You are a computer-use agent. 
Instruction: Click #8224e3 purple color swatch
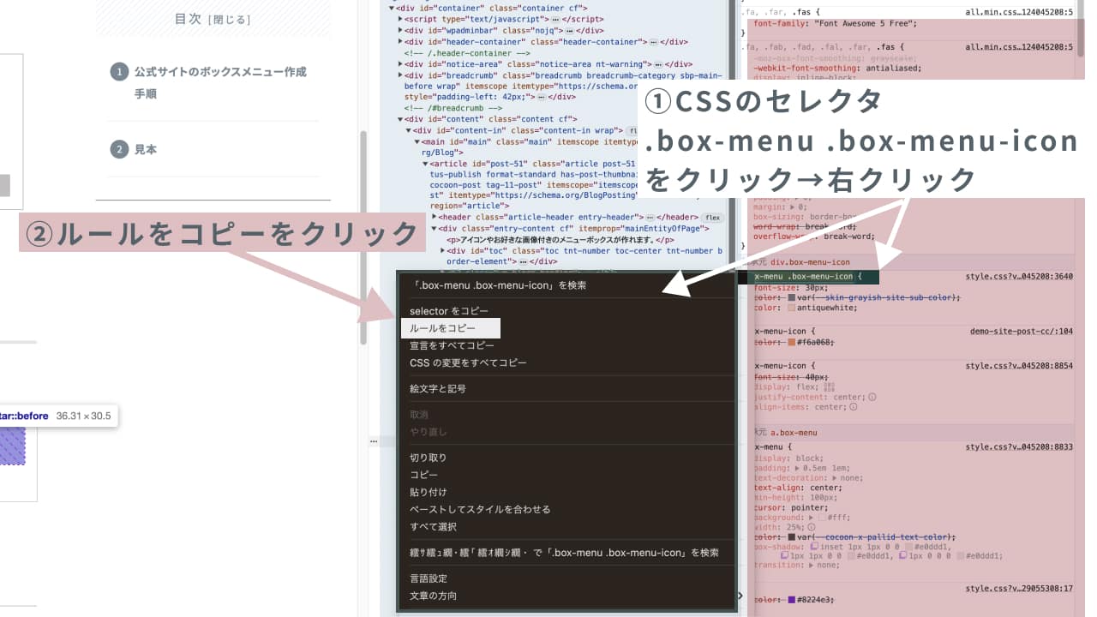pos(792,600)
